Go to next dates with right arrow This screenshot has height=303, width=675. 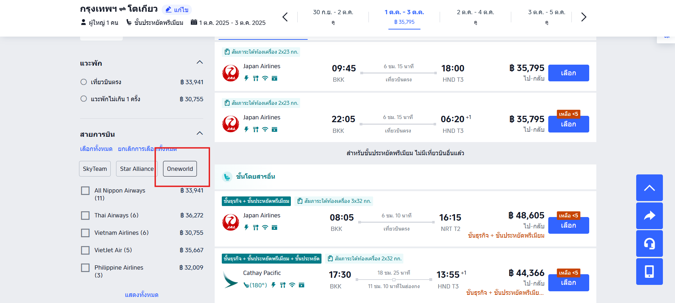point(584,17)
